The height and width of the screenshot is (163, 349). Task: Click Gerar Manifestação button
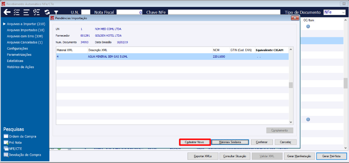coord(299,156)
